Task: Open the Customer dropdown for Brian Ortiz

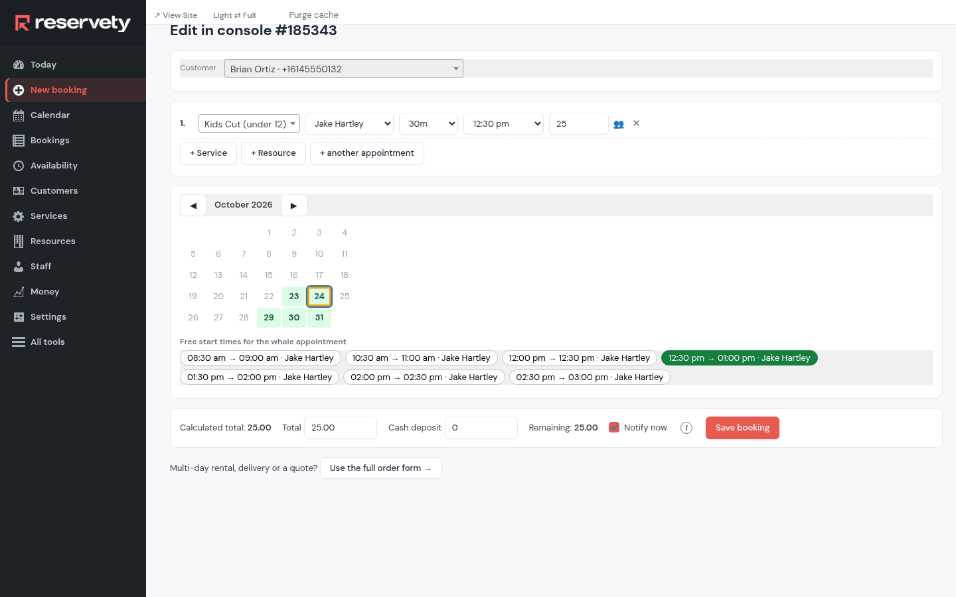Action: click(x=344, y=69)
